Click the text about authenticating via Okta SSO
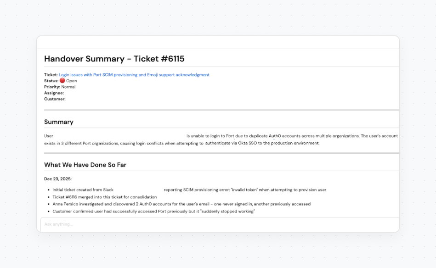The height and width of the screenshot is (268, 436). [x=262, y=143]
